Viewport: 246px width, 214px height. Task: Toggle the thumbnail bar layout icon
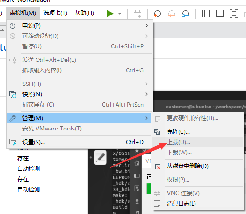(x=220, y=14)
